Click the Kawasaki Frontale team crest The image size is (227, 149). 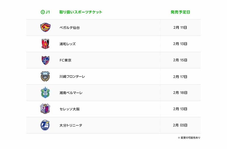(45, 77)
